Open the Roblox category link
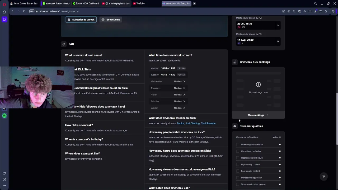Viewport: 338px width, 190px height. pyautogui.click(x=181, y=123)
